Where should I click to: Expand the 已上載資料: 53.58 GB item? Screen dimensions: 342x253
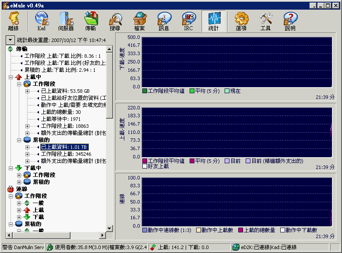pos(27,91)
